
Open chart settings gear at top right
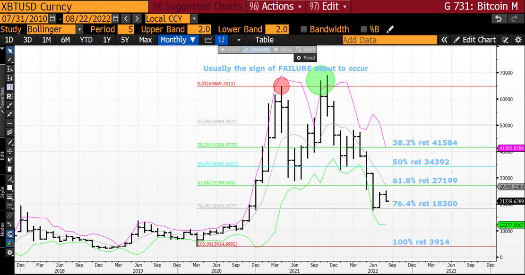[x=518, y=40]
